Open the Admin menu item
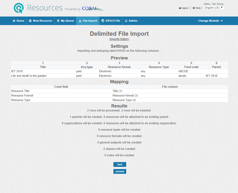 pos(131,21)
